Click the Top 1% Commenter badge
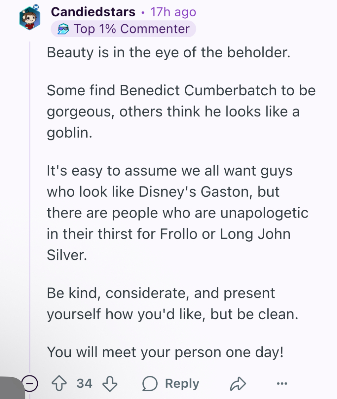This screenshot has height=399, width=337. 123,29
